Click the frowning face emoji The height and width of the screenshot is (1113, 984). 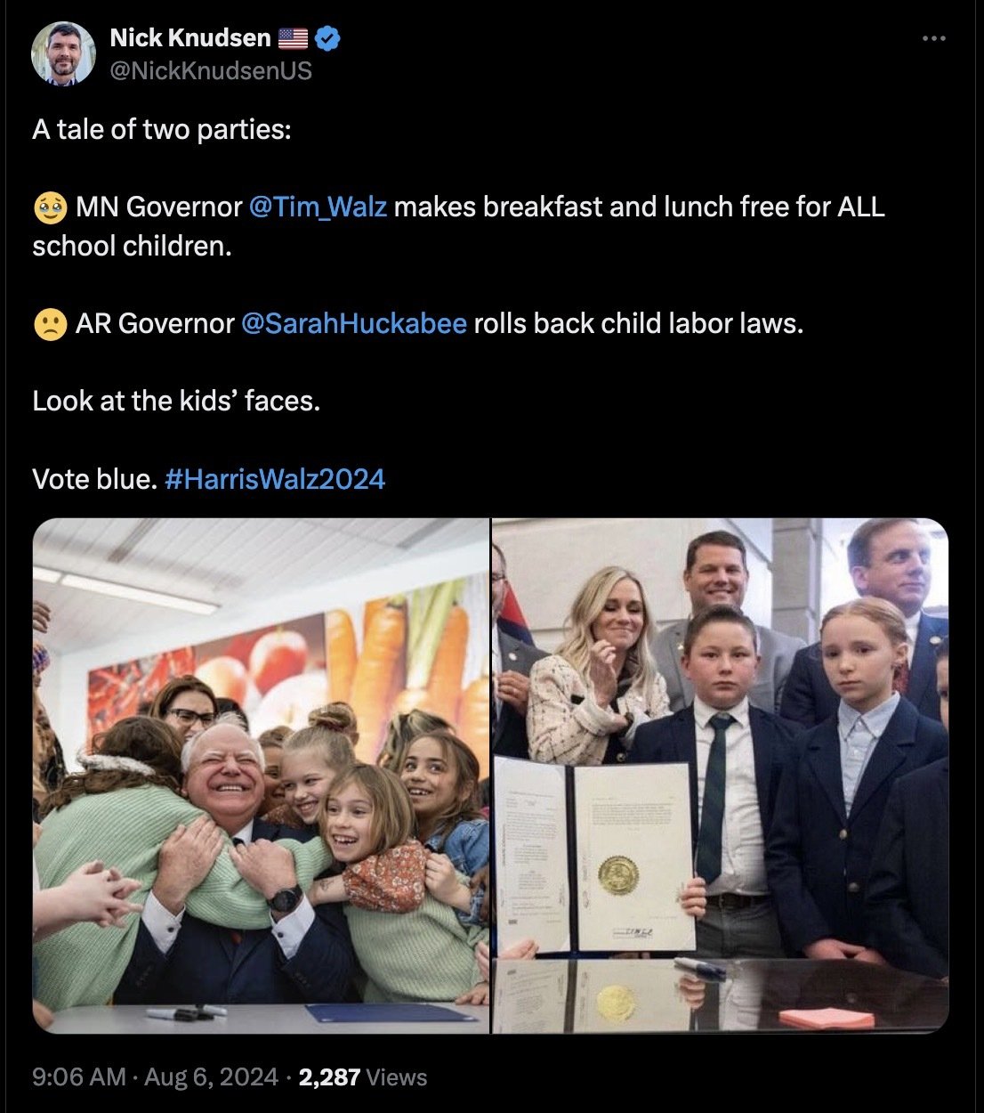50,324
